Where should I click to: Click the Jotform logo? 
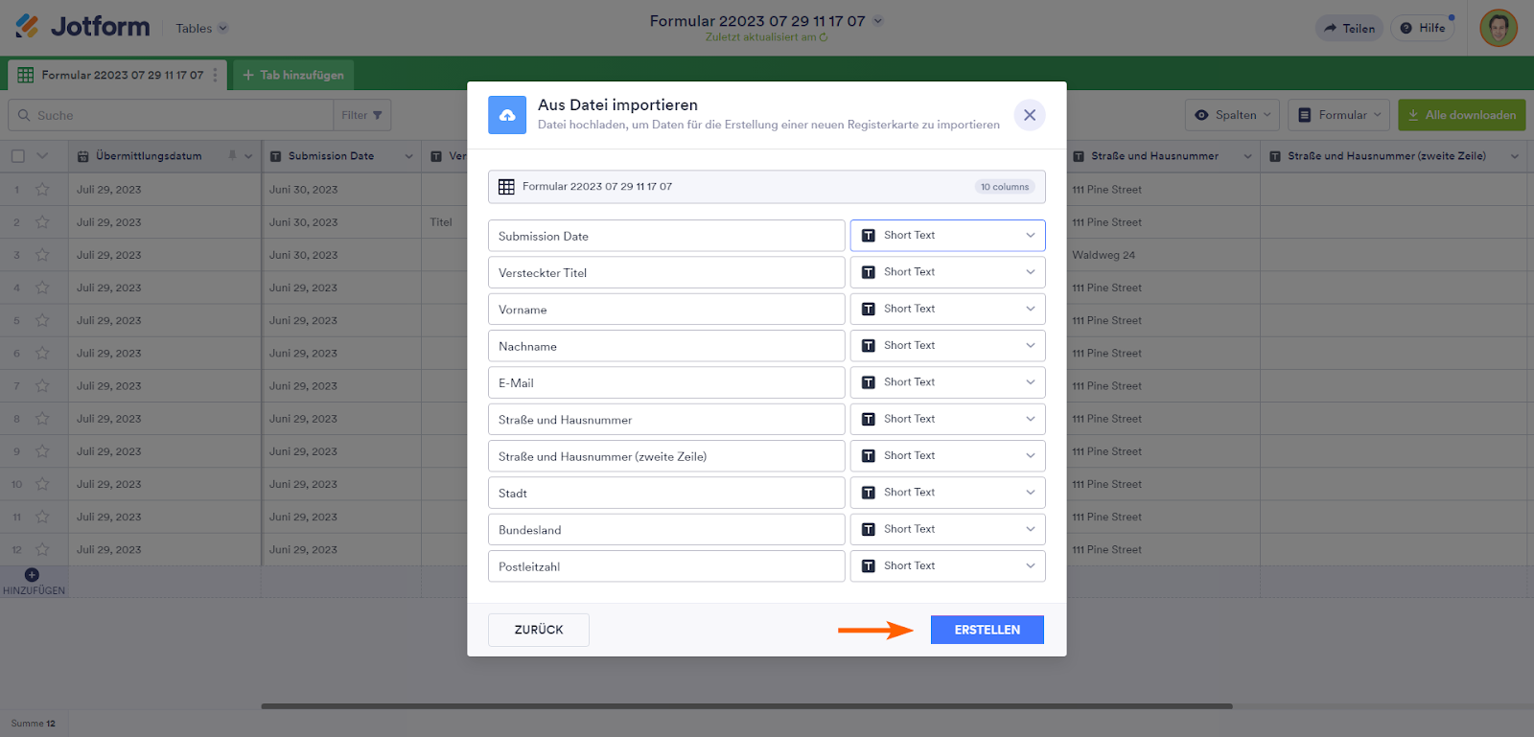point(82,27)
